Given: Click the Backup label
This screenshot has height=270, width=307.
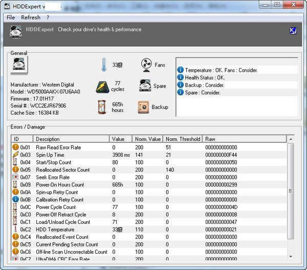Looking at the screenshot, I should pos(160,107).
